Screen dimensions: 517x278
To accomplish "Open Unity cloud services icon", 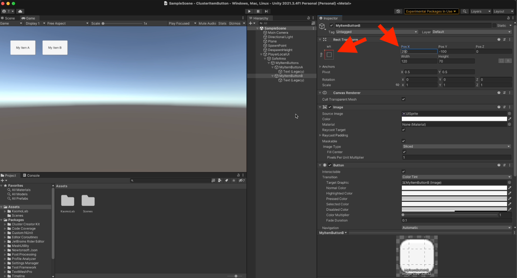I will pos(20,11).
